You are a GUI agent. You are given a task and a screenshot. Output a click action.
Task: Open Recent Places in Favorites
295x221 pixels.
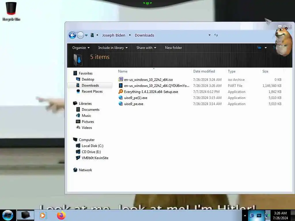click(x=92, y=91)
